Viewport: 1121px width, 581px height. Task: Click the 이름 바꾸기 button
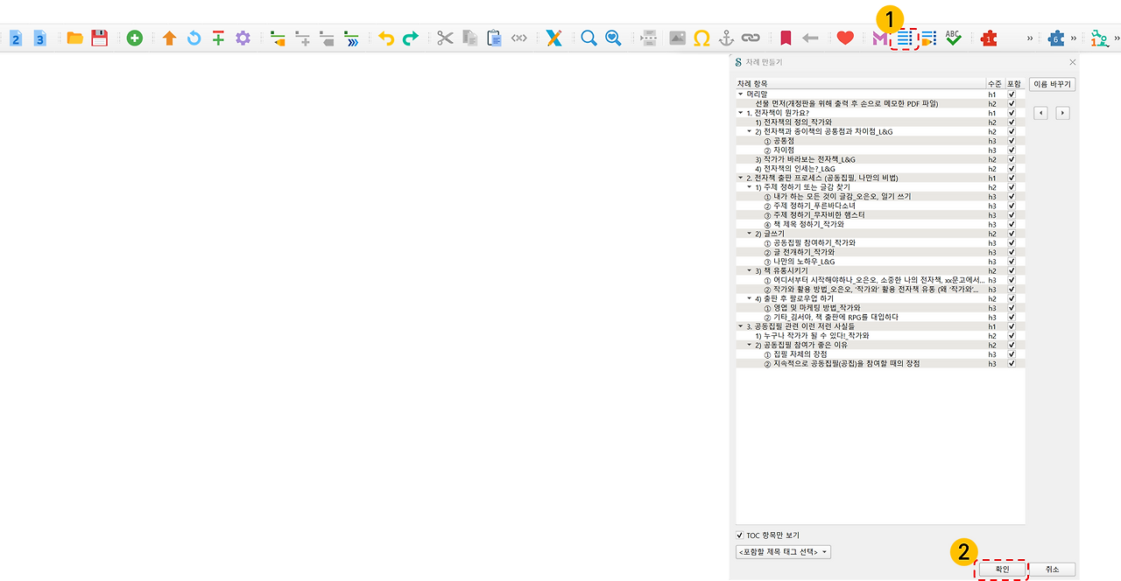coord(1051,84)
